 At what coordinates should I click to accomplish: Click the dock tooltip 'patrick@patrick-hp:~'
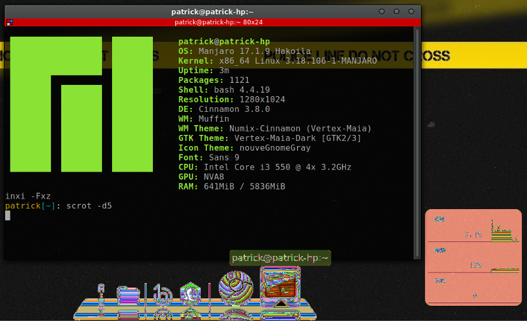click(x=281, y=258)
